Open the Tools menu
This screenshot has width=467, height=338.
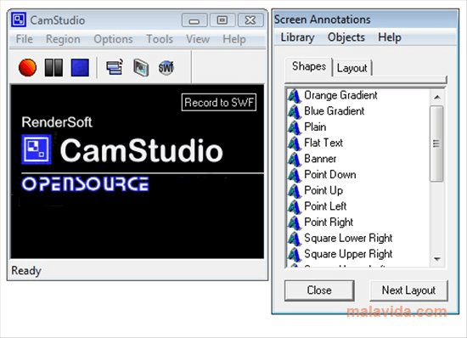160,39
